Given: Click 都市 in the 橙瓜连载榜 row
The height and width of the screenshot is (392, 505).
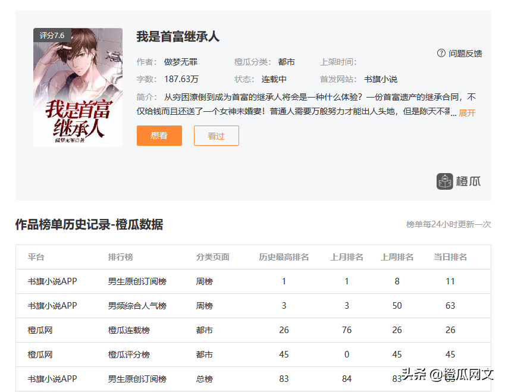Looking at the screenshot, I should click(x=204, y=330).
